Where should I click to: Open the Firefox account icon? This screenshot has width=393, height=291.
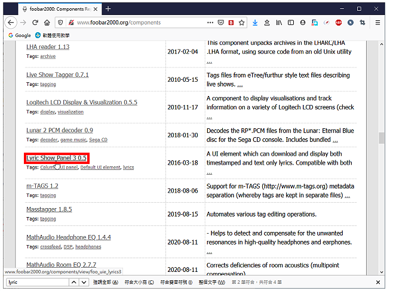pyautogui.click(x=303, y=23)
